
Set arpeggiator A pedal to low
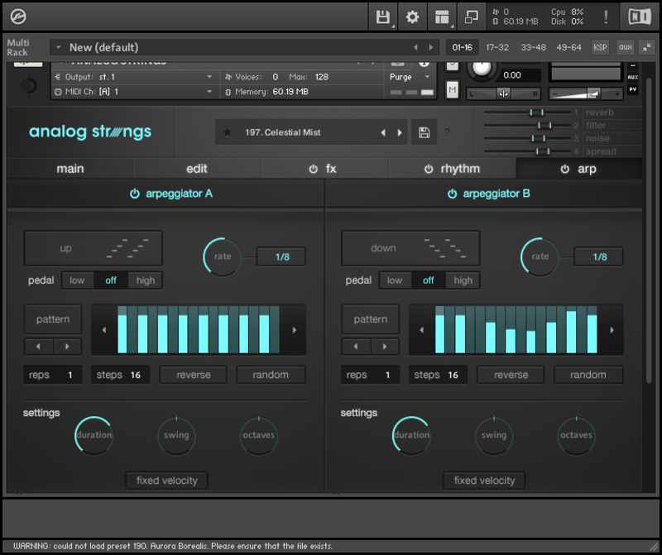[x=77, y=280]
